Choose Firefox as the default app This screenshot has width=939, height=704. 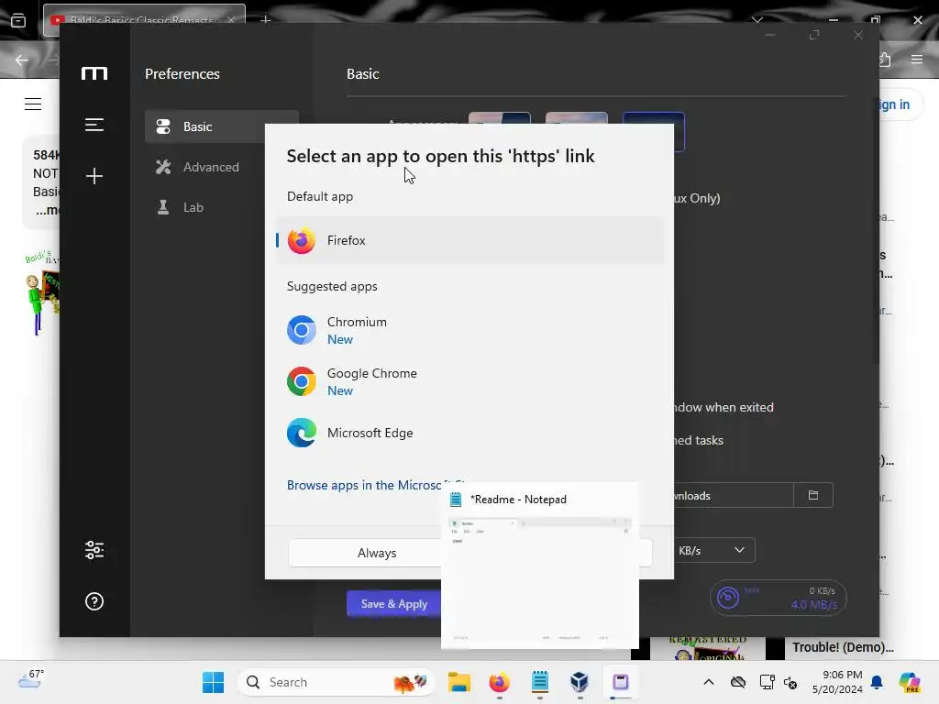click(470, 240)
